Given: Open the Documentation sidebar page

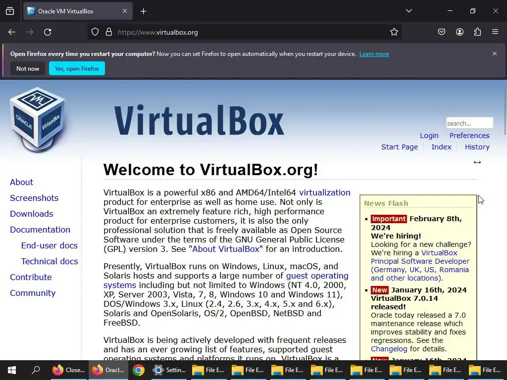Looking at the screenshot, I should [x=40, y=230].
